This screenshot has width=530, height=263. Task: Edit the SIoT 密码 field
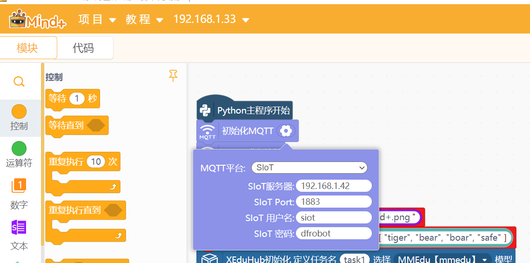(x=334, y=233)
